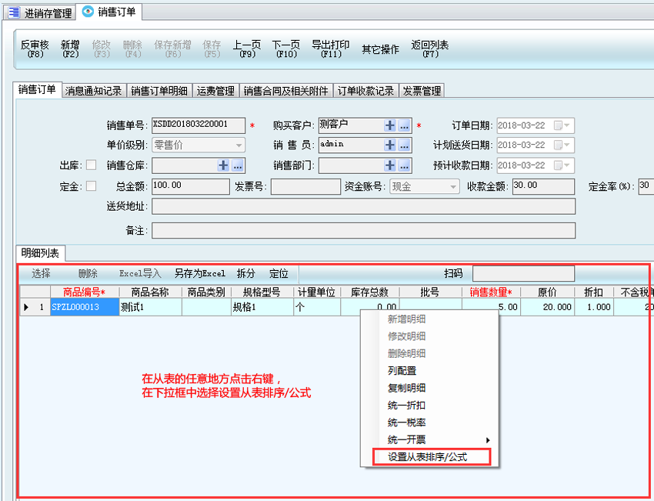Image resolution: width=654 pixels, height=501 pixels.
Task: Open the ellipsis lookup for 购买客户
Action: 405,125
